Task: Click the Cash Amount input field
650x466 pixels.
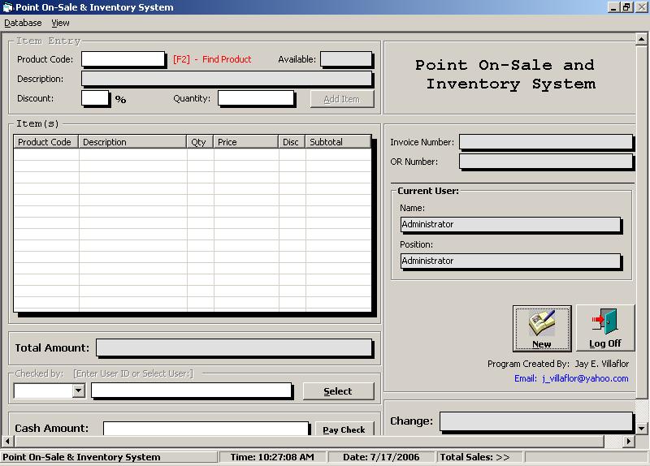Action: point(206,429)
